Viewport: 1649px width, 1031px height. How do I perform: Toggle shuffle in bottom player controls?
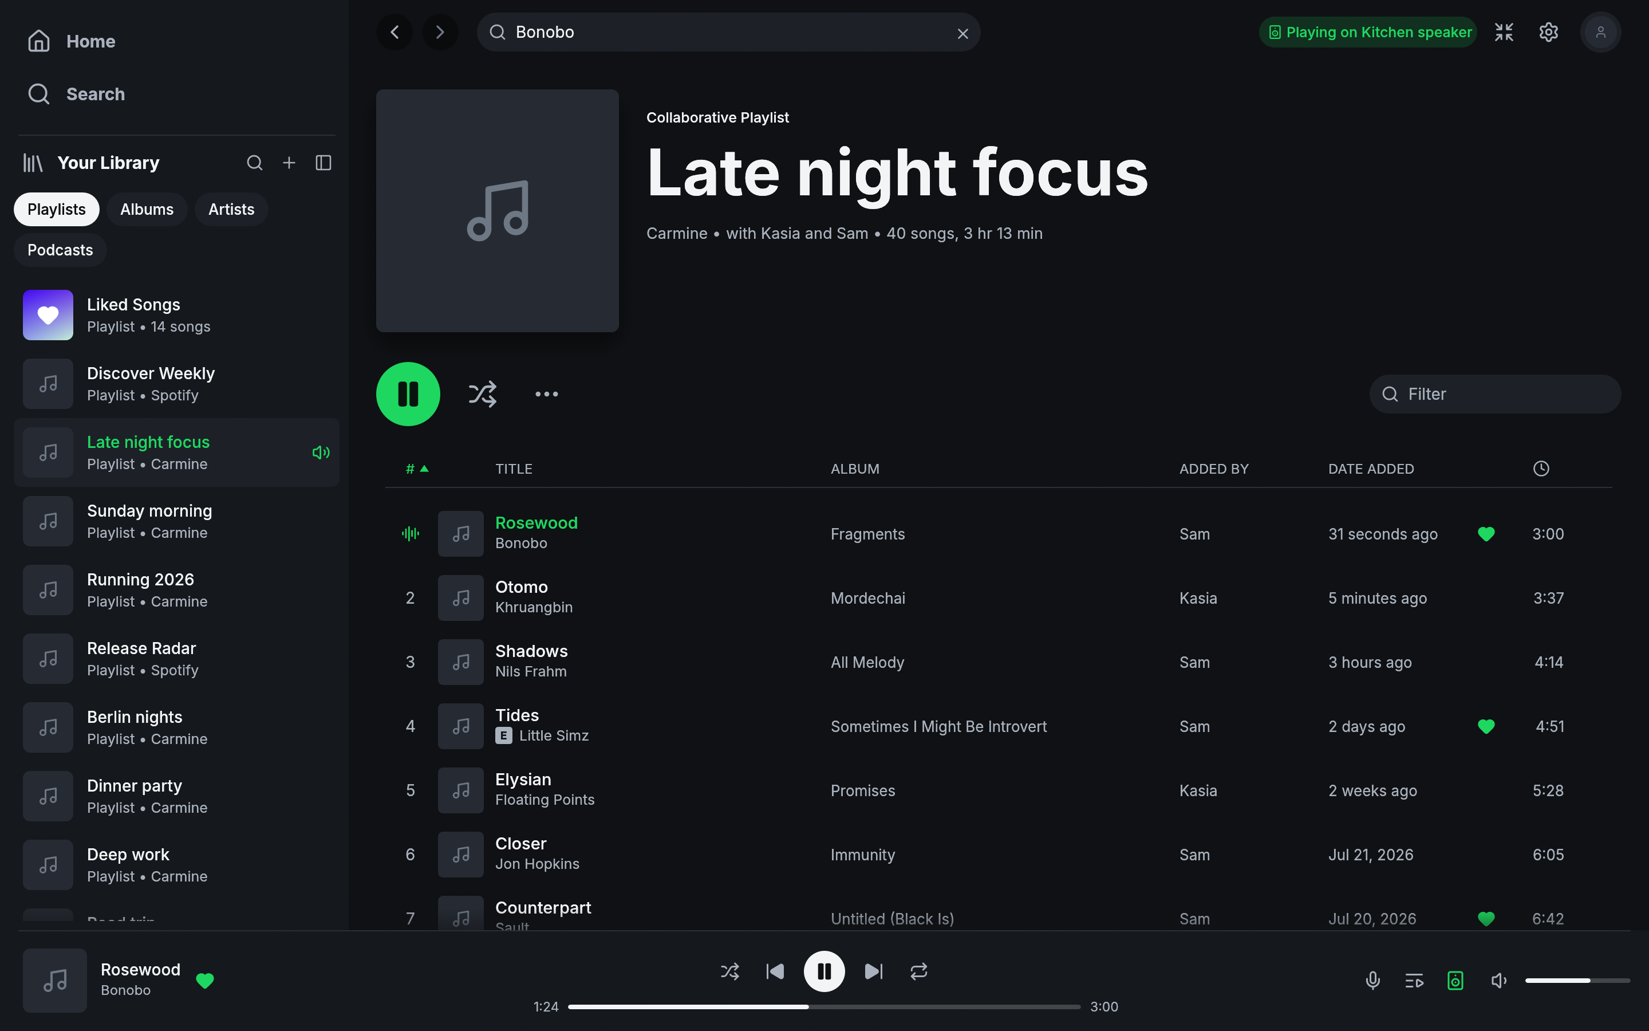pyautogui.click(x=730, y=971)
